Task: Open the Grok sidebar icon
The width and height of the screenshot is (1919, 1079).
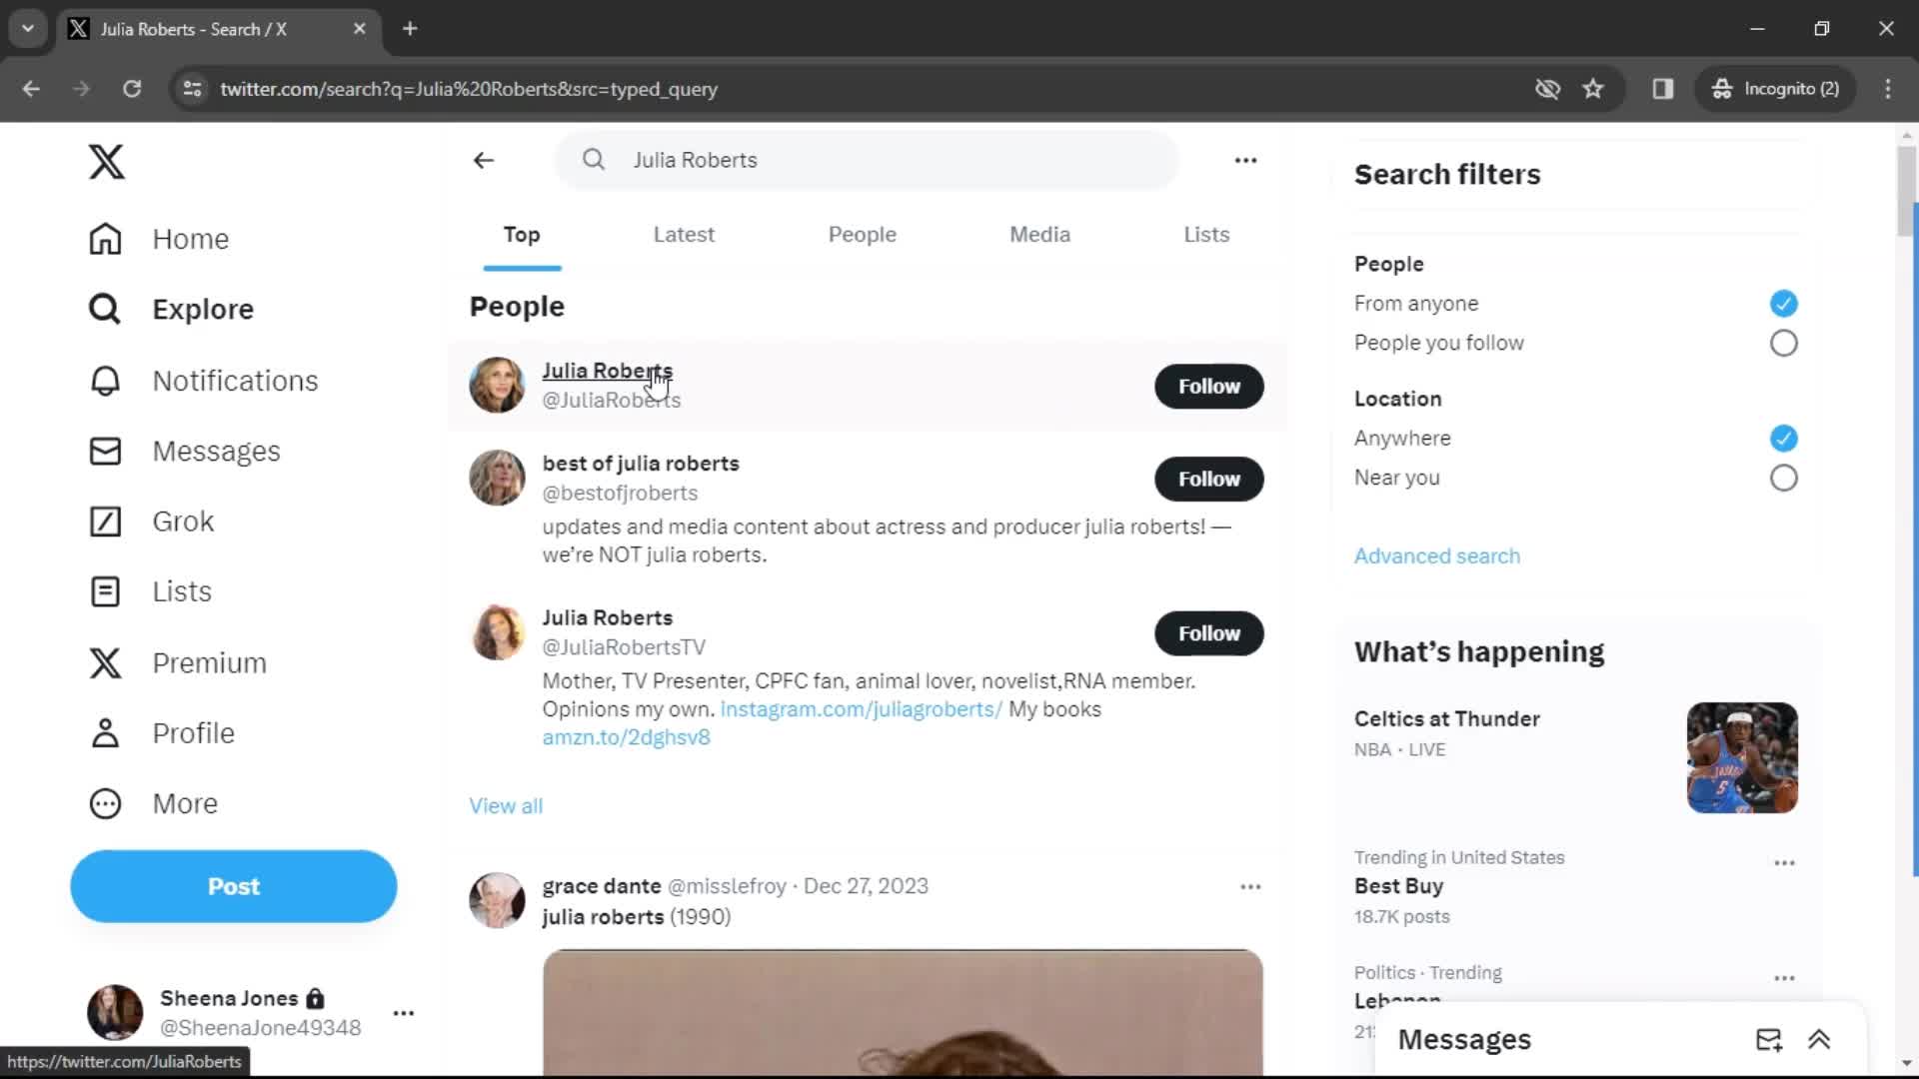Action: [x=104, y=520]
